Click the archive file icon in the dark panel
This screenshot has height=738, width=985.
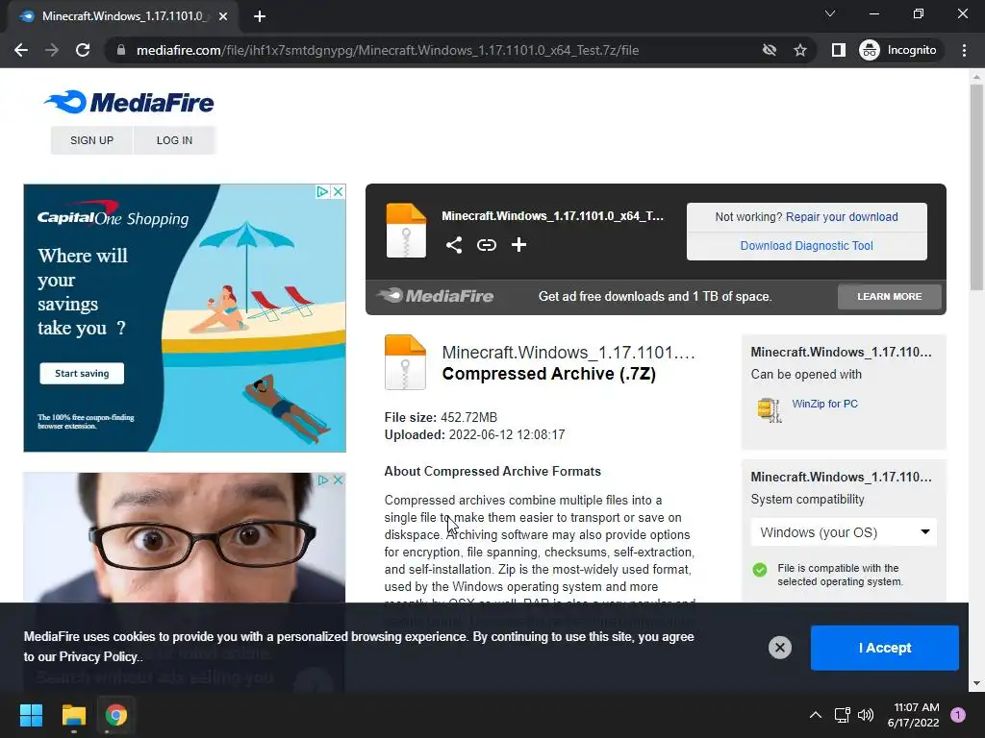tap(406, 231)
